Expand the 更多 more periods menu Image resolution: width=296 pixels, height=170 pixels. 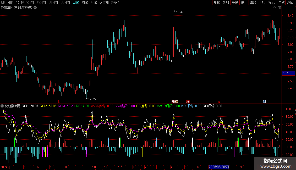click(115, 2)
